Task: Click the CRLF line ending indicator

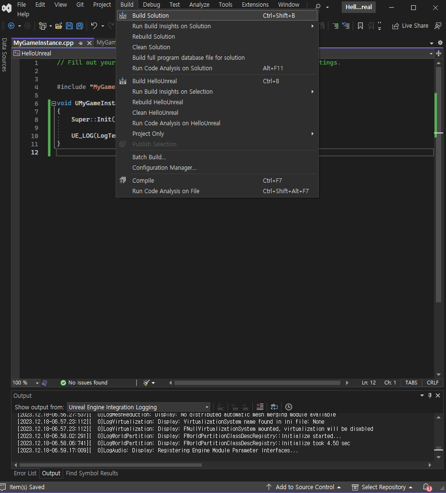Action: point(433,383)
